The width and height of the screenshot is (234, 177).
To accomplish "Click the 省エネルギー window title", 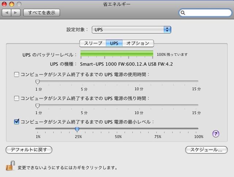I will click(117, 4).
